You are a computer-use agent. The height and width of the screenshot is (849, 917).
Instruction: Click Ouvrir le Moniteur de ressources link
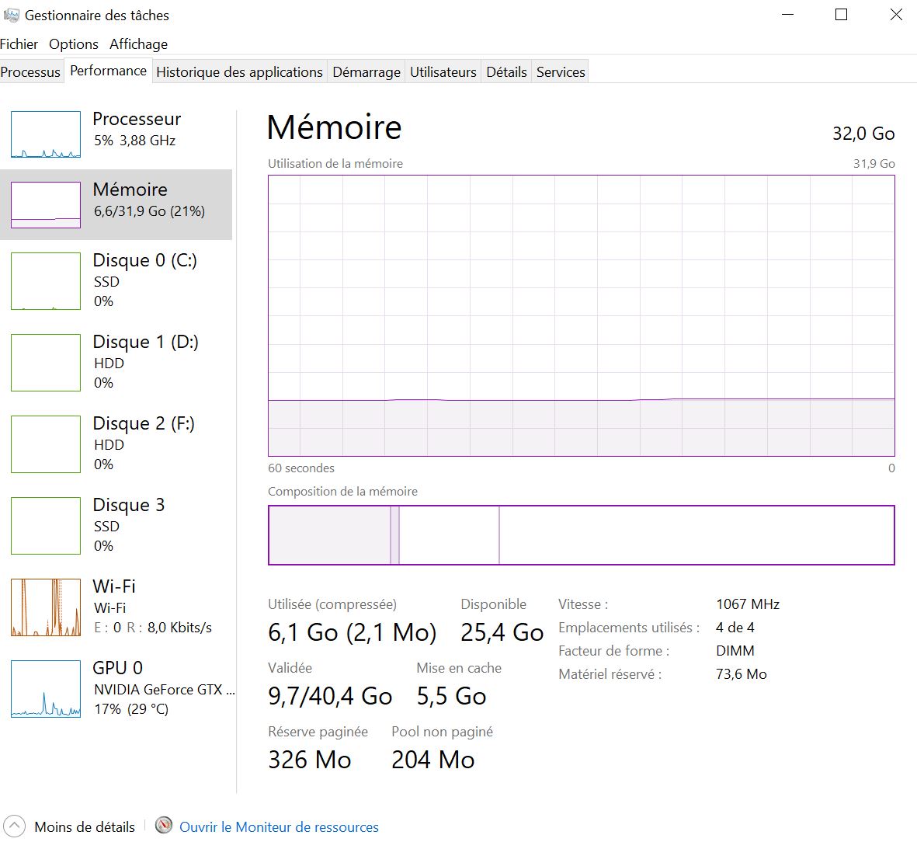[279, 827]
